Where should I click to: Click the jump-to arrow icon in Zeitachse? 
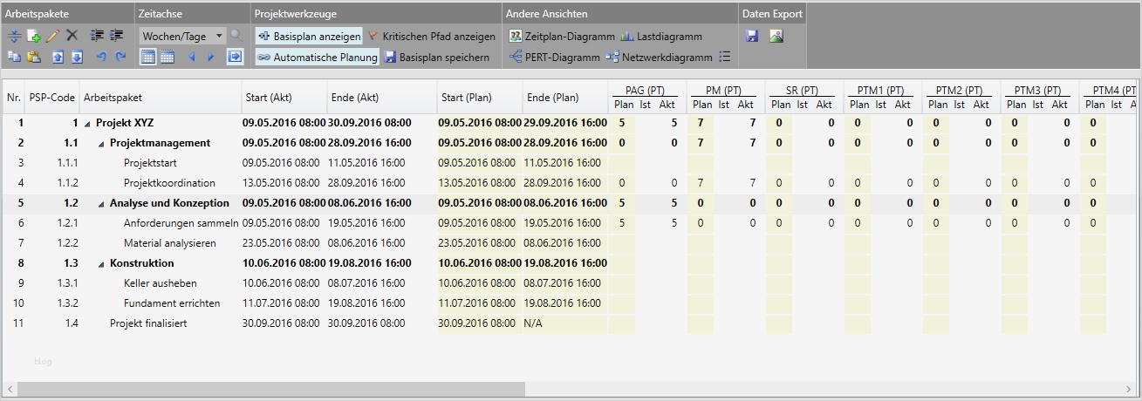pos(235,57)
